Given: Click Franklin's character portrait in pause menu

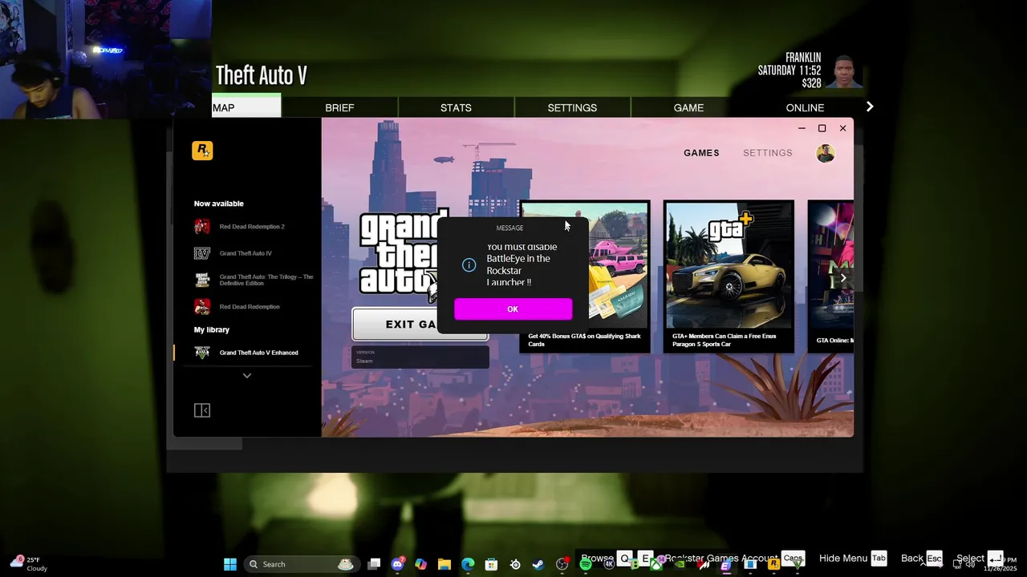Looking at the screenshot, I should pos(845,71).
